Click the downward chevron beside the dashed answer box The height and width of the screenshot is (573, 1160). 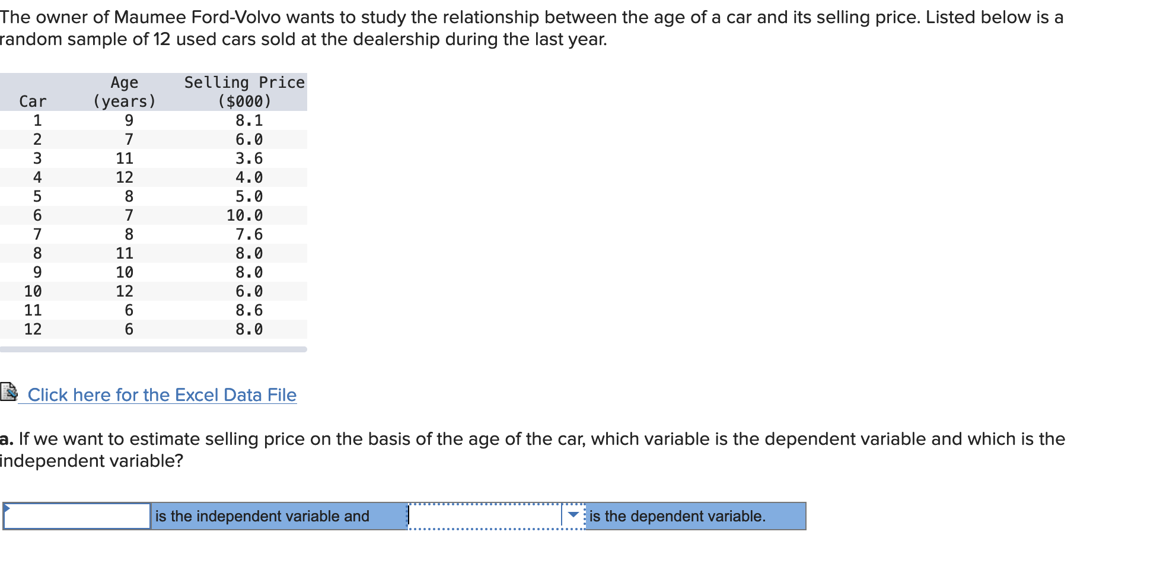(573, 515)
